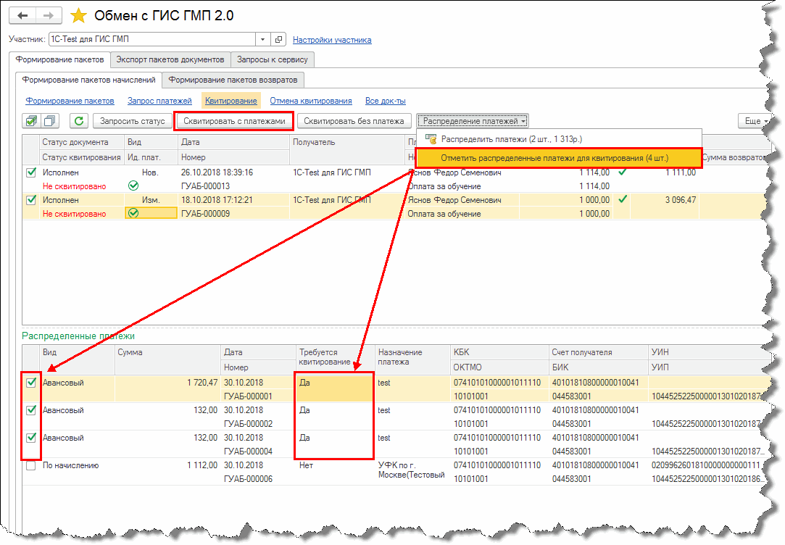Toggle the favorites star icon

click(x=78, y=15)
